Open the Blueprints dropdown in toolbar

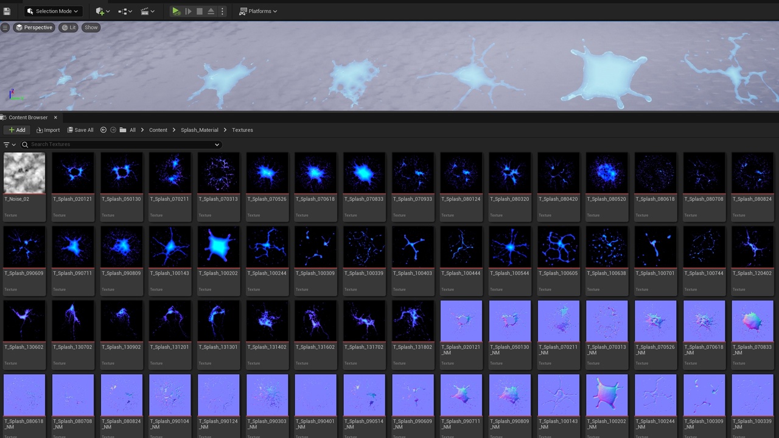tap(125, 11)
